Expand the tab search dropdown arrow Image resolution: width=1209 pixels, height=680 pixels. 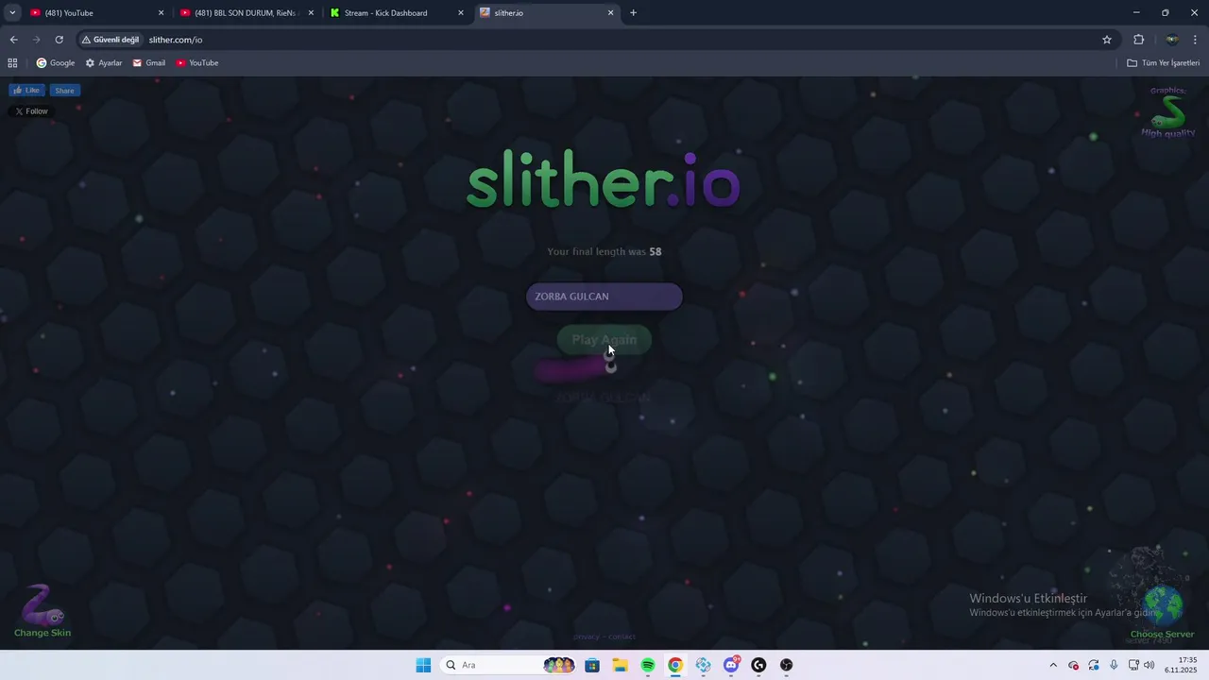[x=12, y=13]
